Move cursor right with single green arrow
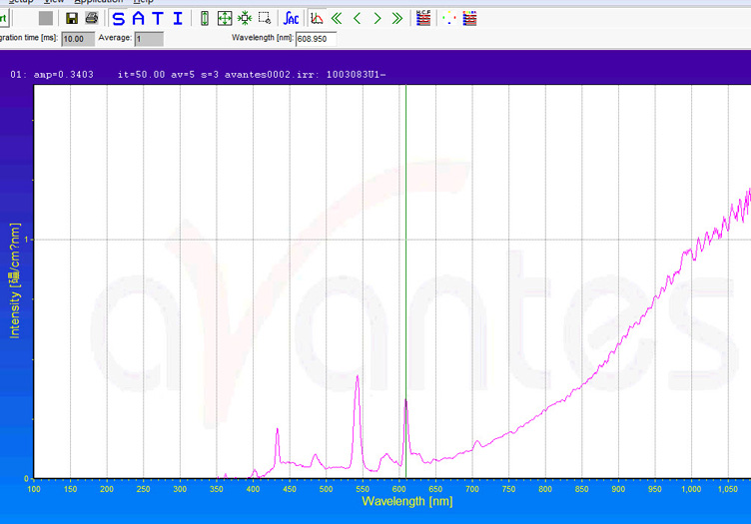Screen dimensions: 751x524 (x=376, y=18)
